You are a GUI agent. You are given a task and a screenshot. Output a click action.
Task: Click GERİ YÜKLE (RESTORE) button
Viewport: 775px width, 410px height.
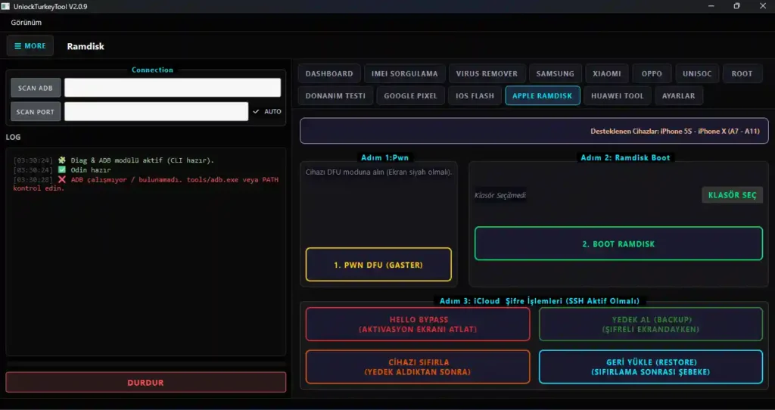(651, 367)
